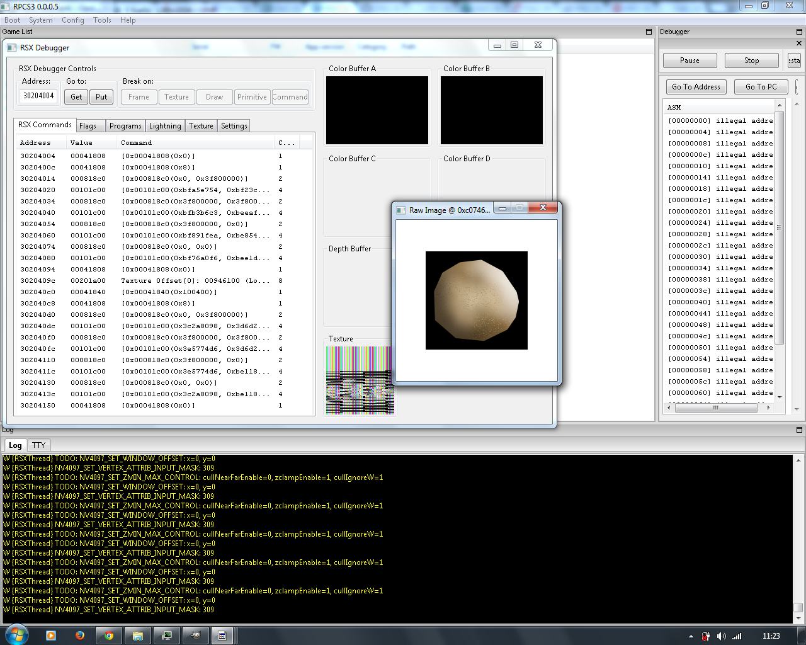Screen dimensions: 806x645
Task: Open the Tools menu
Action: coord(102,20)
